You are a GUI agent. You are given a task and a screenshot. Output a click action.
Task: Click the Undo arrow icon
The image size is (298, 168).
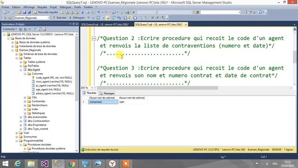click(98, 13)
